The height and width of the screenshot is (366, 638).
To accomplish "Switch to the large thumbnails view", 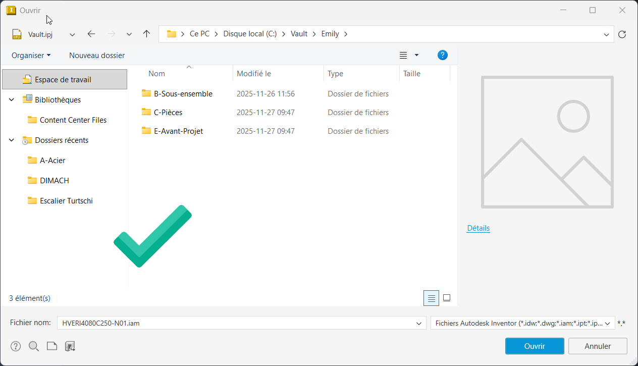I will 447,298.
